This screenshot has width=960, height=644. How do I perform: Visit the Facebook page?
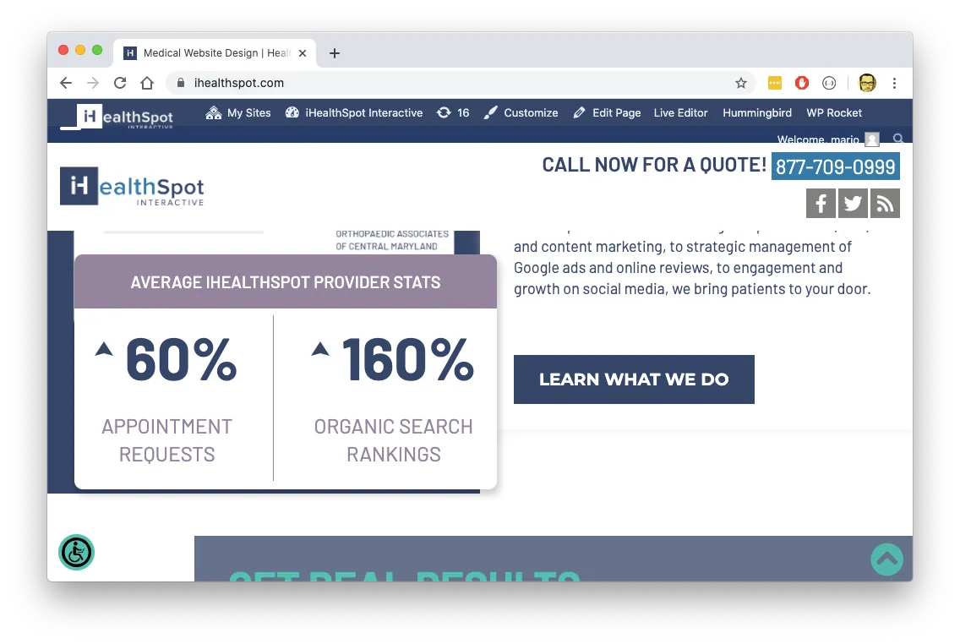[821, 203]
